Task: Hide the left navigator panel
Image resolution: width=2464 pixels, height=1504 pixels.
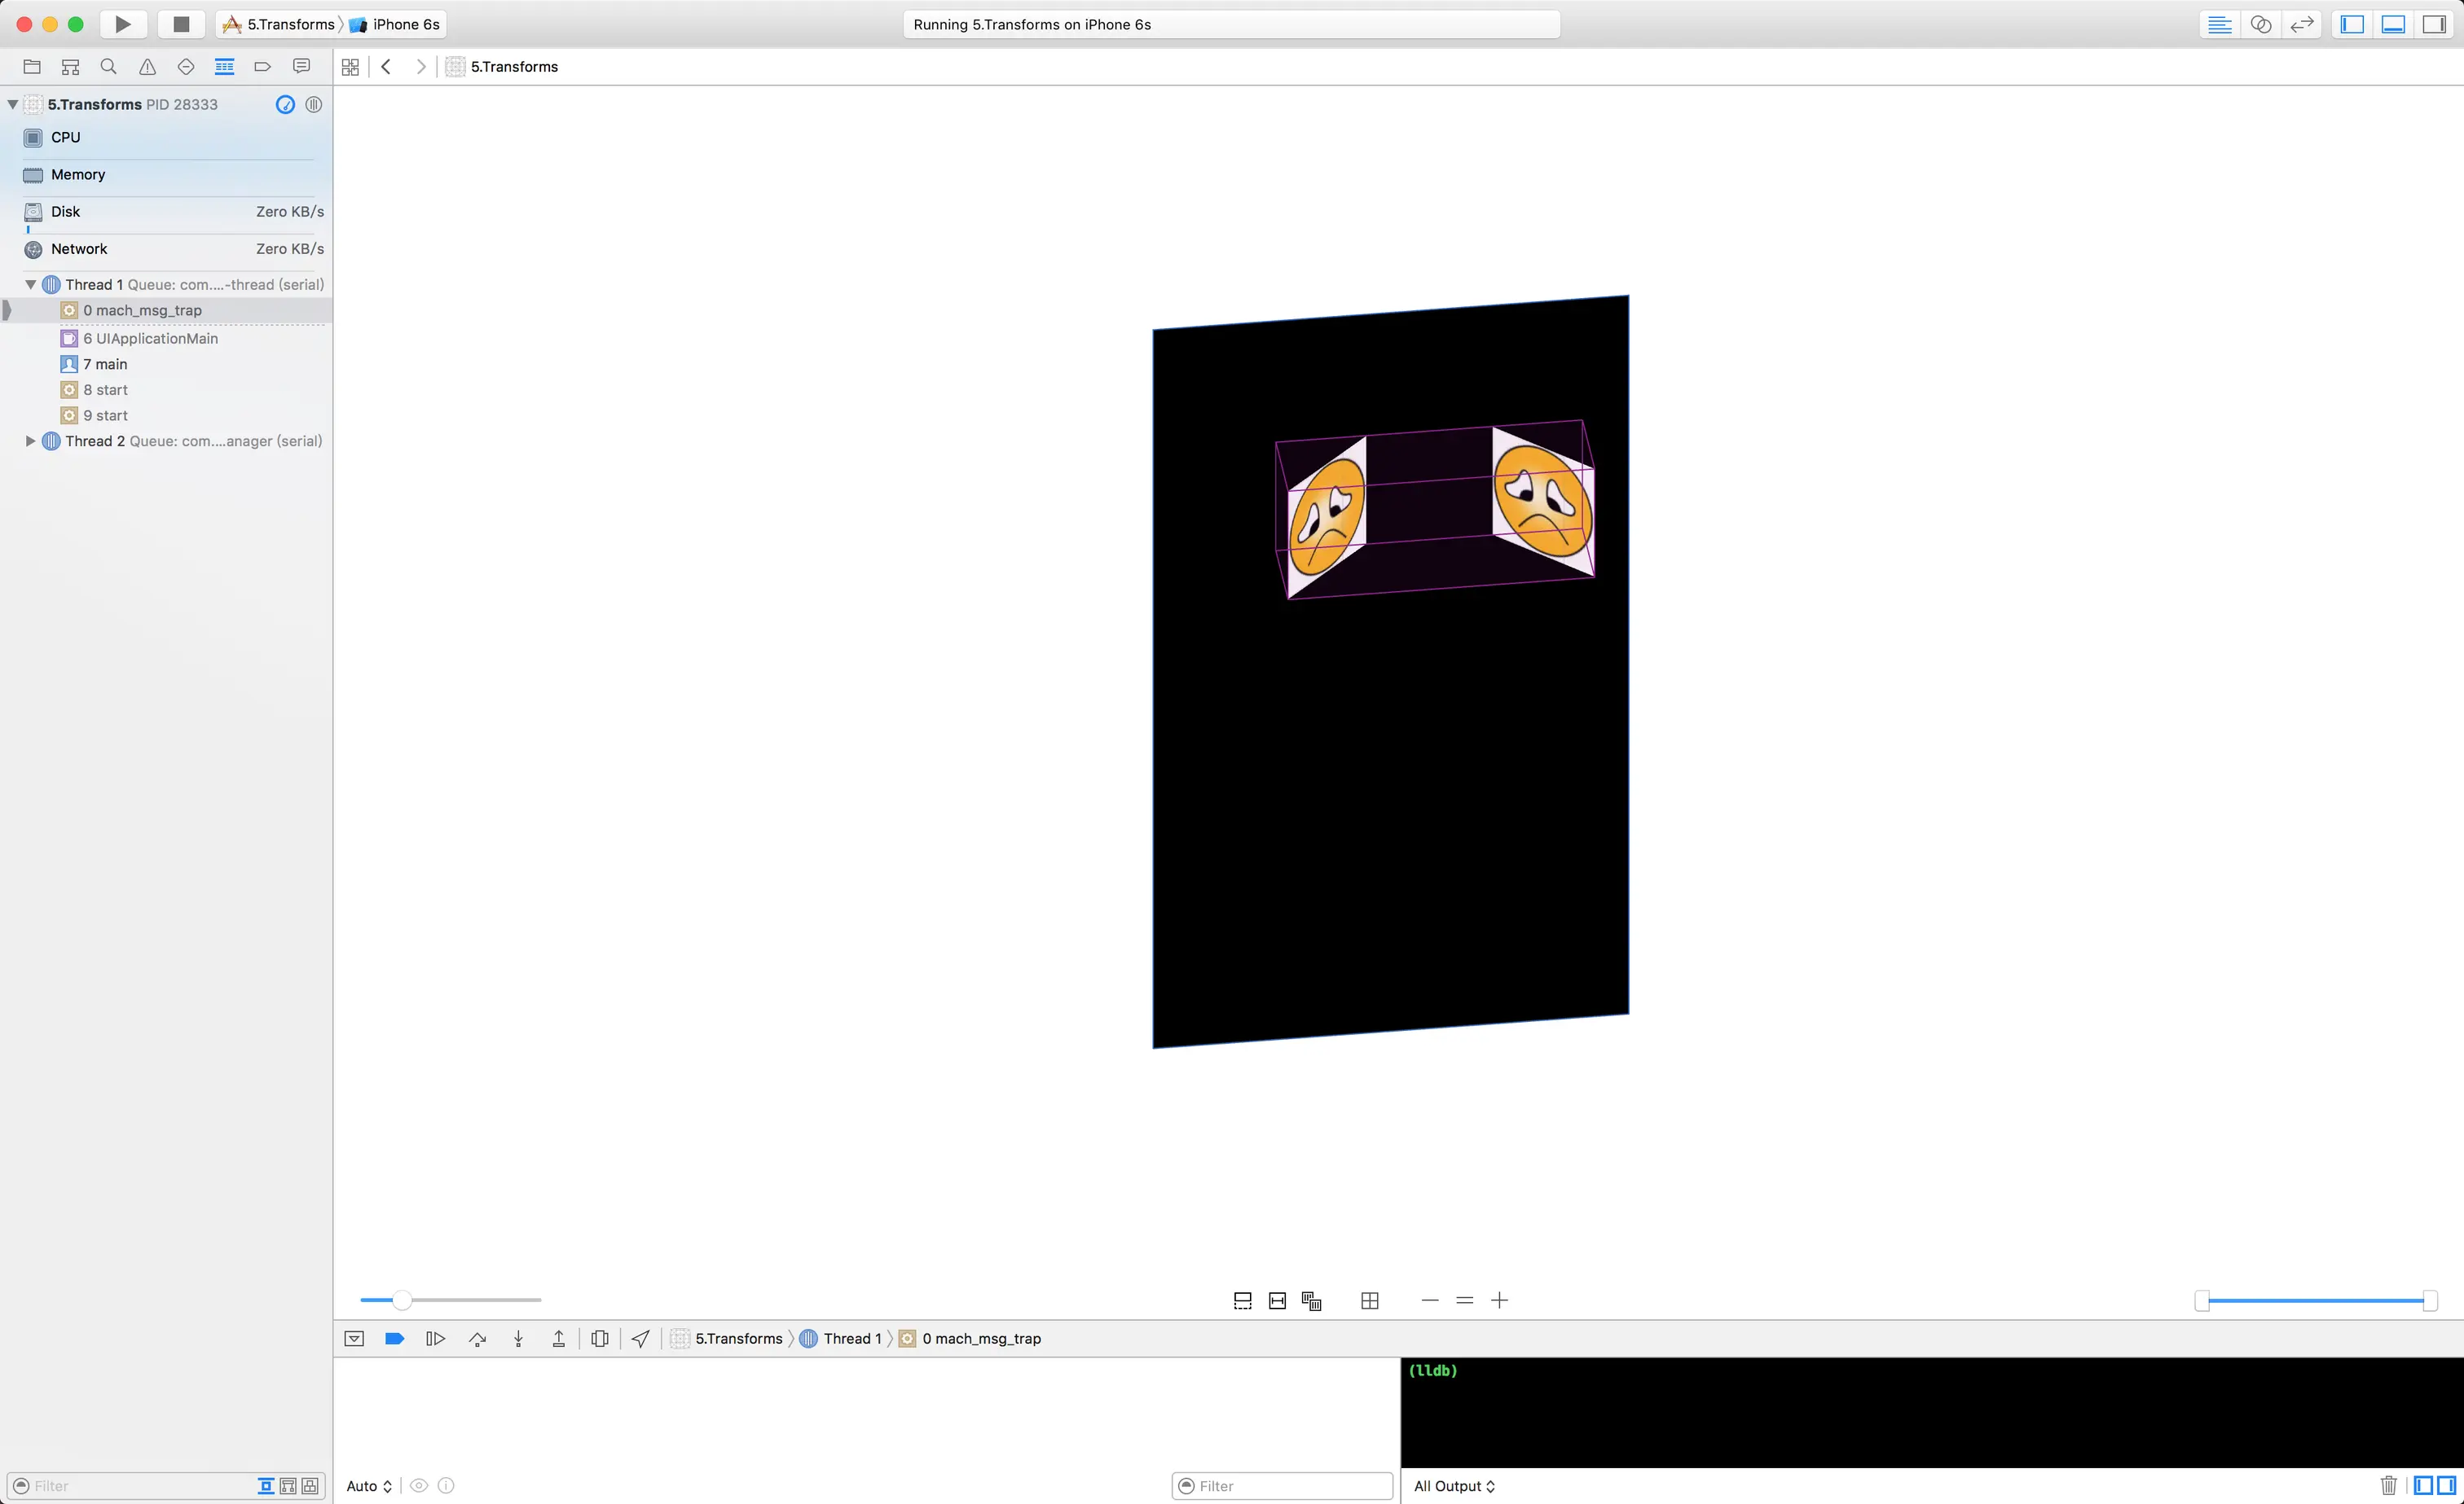Action: [2352, 25]
